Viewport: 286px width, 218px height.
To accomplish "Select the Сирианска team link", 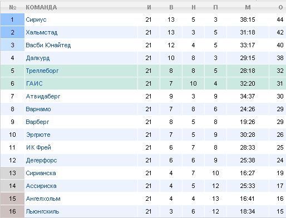I will click(41, 173).
